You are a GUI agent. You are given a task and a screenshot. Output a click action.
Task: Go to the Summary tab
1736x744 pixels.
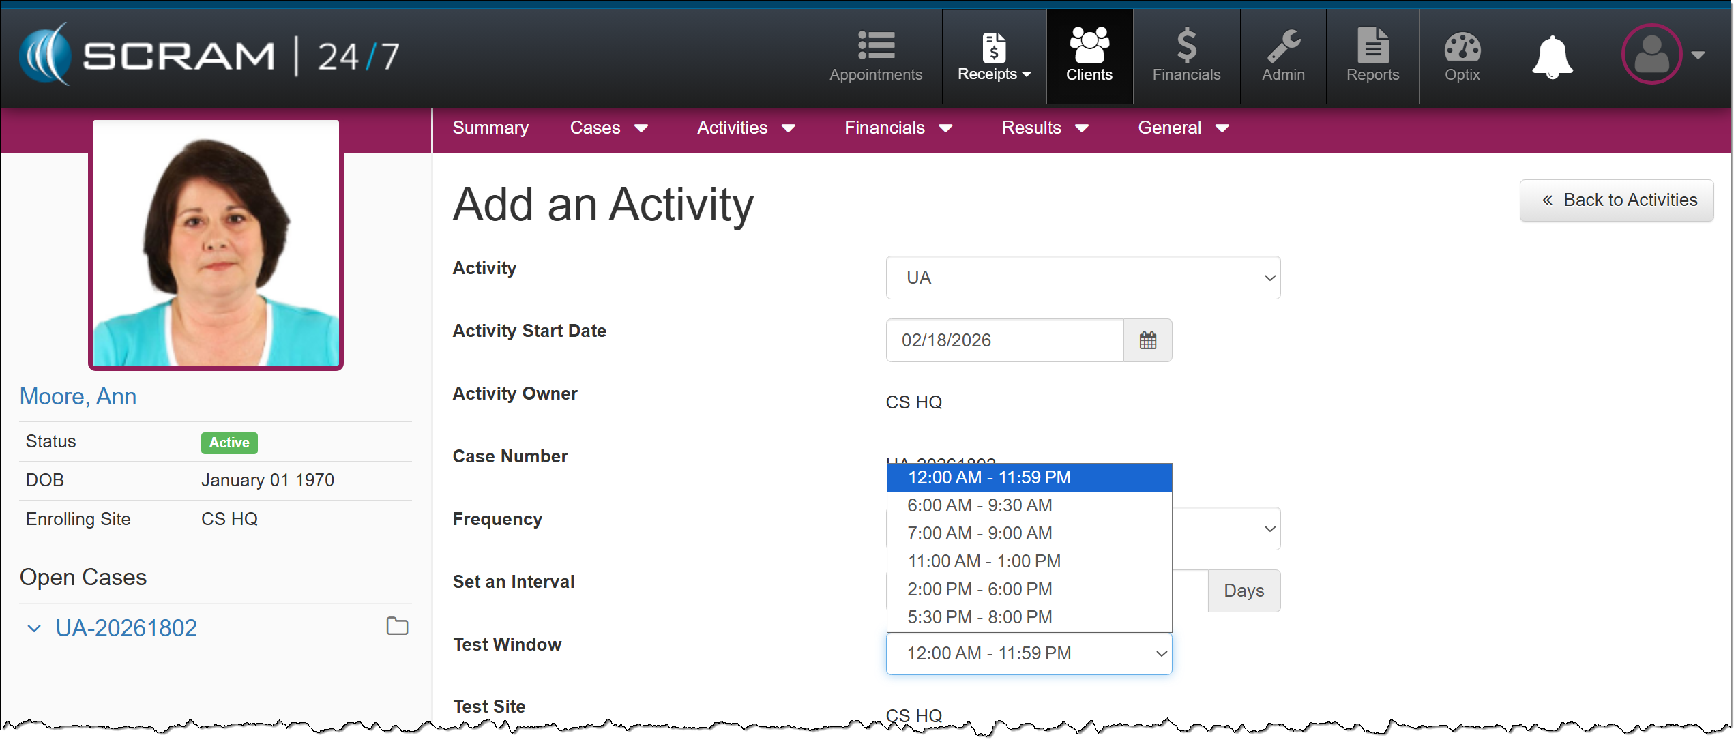[x=490, y=128]
